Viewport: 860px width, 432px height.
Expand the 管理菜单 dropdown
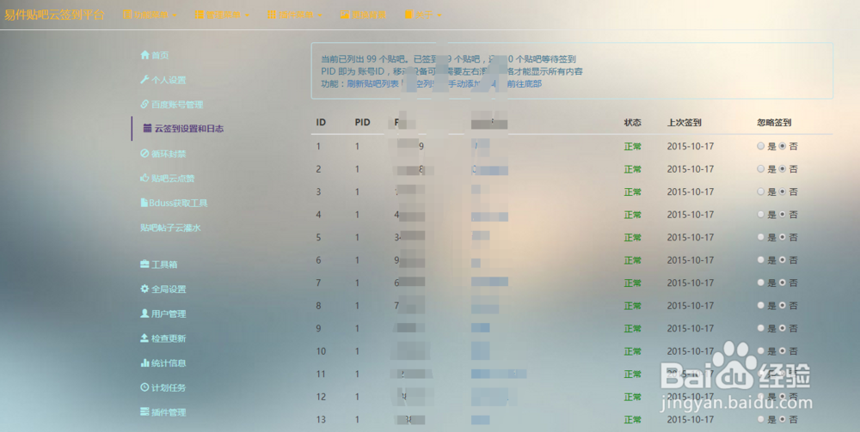point(222,15)
